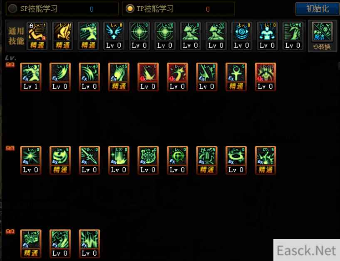Image resolution: width=340 pixels, height=261 pixels.
Task: Select the TP技能学习 radio button
Action: coord(130,9)
